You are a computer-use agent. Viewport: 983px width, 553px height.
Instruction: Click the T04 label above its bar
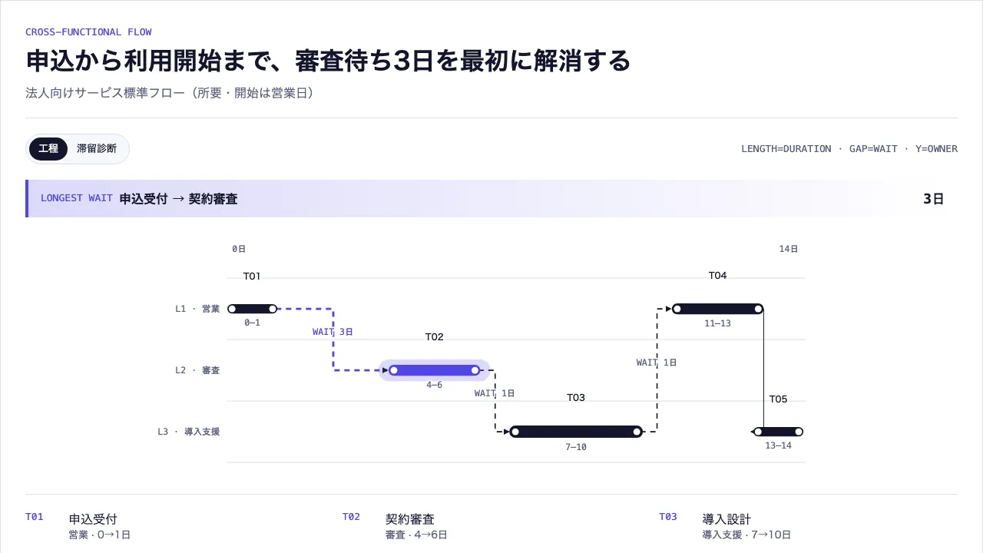pos(717,276)
